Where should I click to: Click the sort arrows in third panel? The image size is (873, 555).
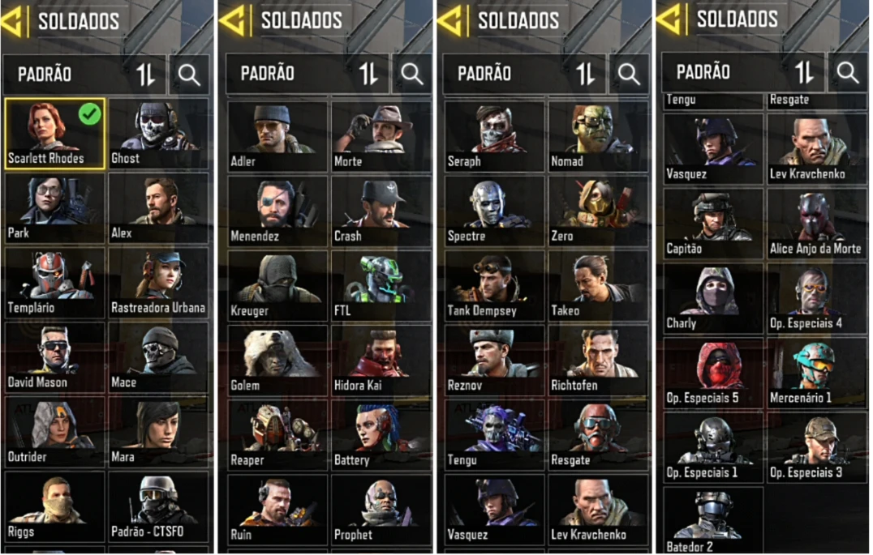[x=585, y=74]
